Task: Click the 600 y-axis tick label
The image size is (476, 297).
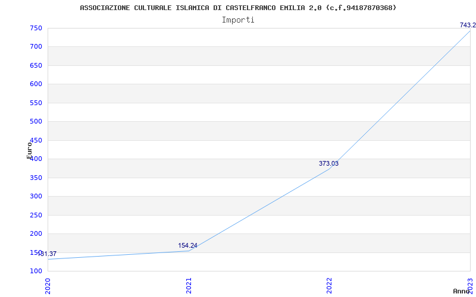Action: pos(36,84)
